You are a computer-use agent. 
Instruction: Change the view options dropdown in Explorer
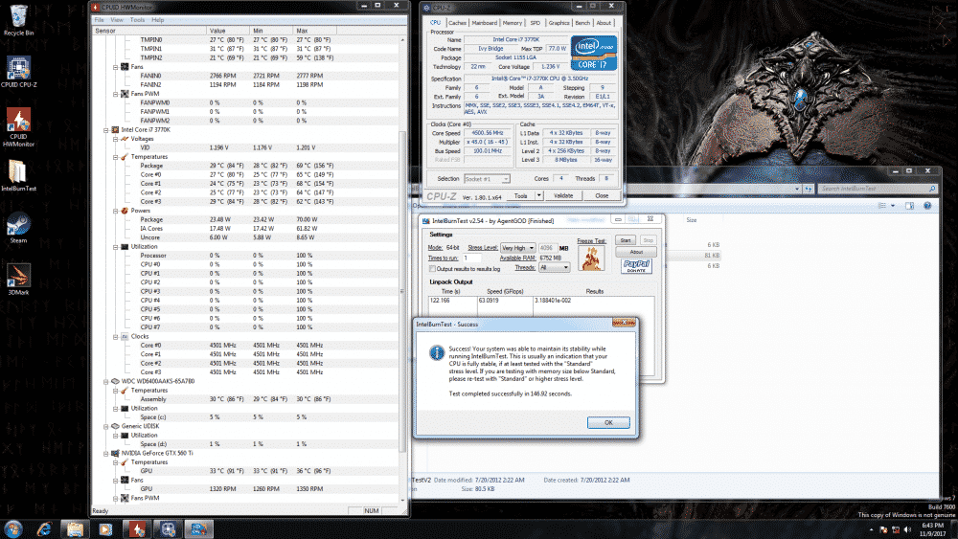pyautogui.click(x=893, y=206)
